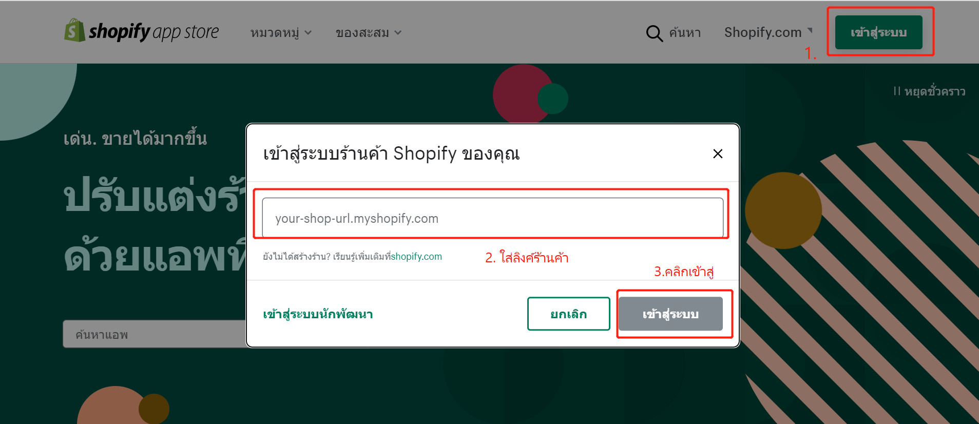
Task: Toggle the หยุดชั่วคราว animation pause
Action: pyautogui.click(x=929, y=91)
